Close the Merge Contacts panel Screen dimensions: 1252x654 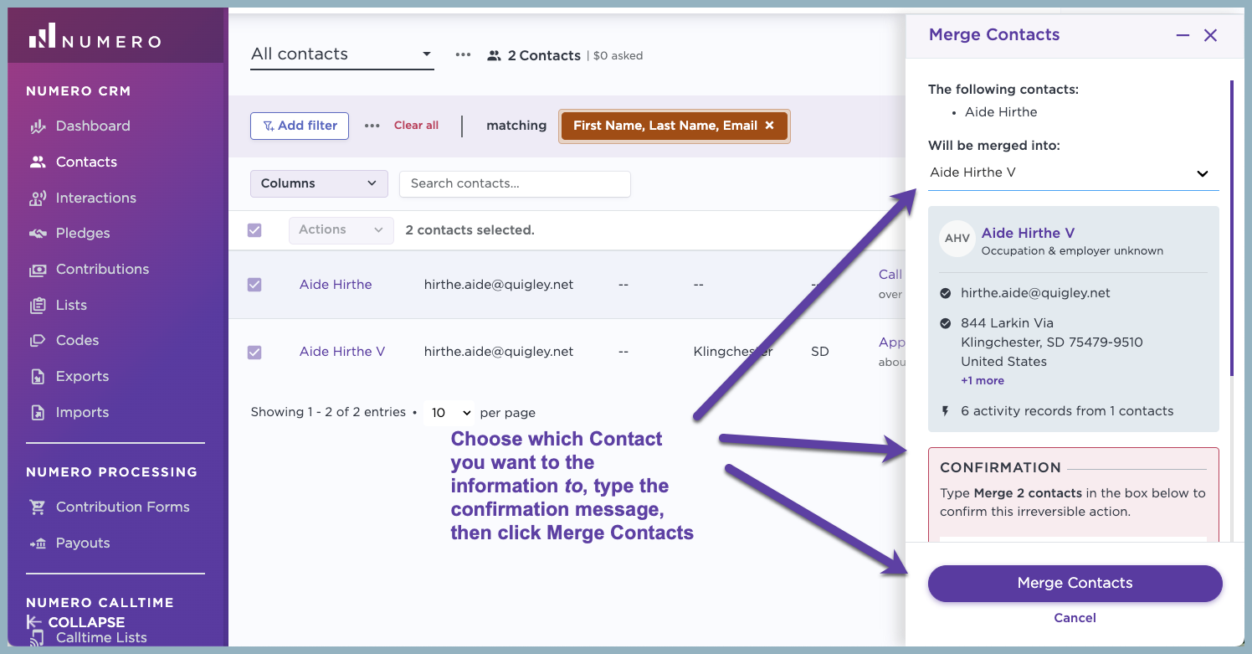pyautogui.click(x=1210, y=35)
